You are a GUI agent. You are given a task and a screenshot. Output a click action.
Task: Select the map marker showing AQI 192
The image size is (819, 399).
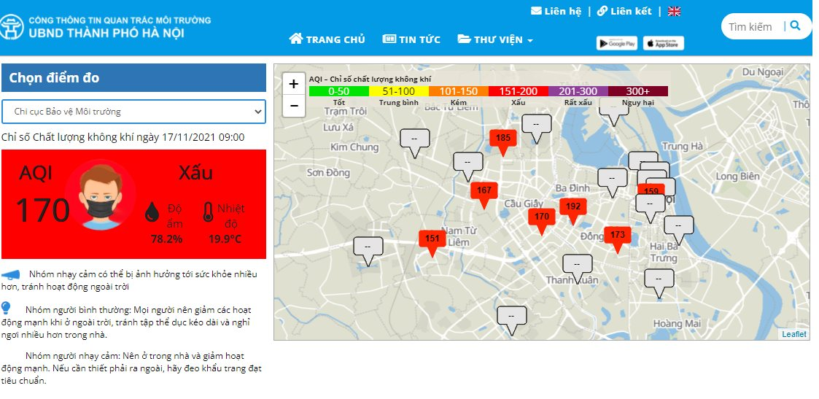573,208
